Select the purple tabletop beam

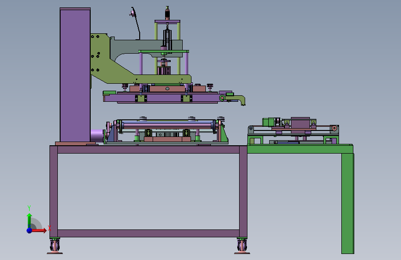[x=148, y=150]
